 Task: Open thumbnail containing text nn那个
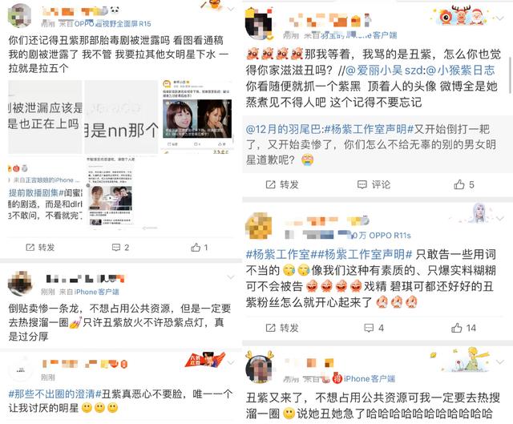pos(121,116)
